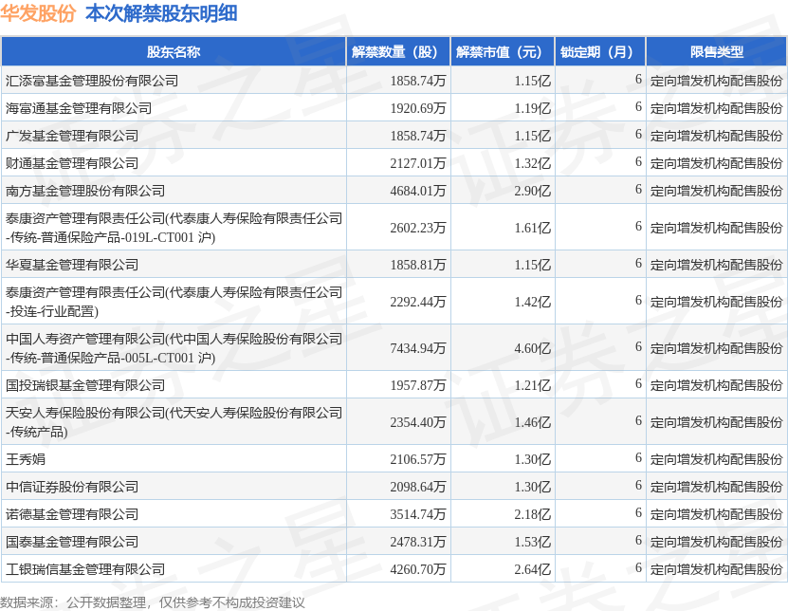Click the 解禁数量（股） column header

point(398,52)
